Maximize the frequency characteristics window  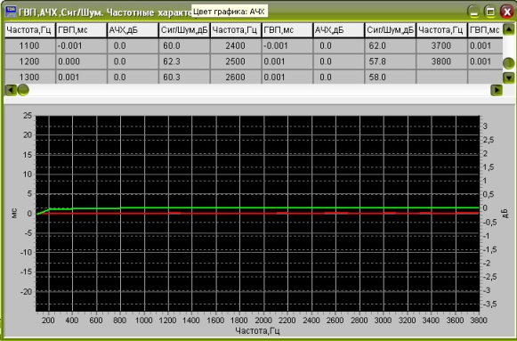[x=490, y=12]
